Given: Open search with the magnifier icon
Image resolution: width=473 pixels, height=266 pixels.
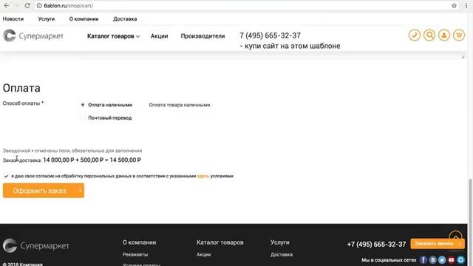Looking at the screenshot, I should point(429,35).
